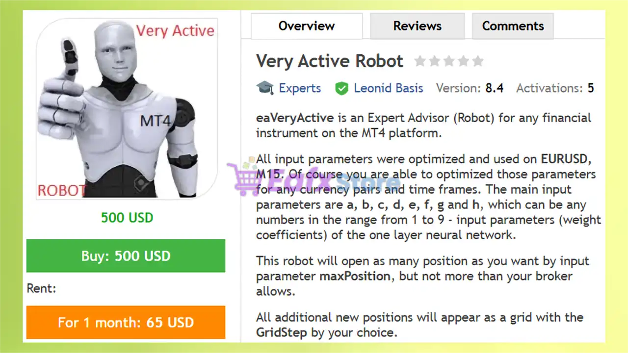Open the Overview tab
The image size is (628, 353).
(x=307, y=26)
